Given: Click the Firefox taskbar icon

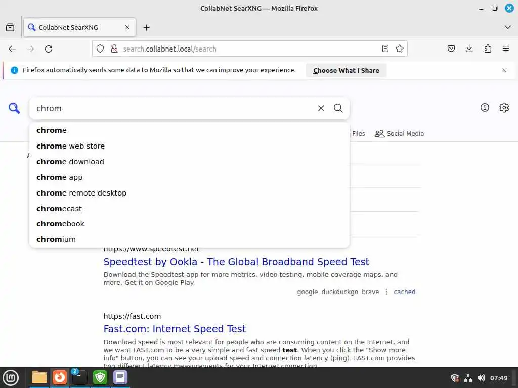Looking at the screenshot, I should (x=60, y=377).
